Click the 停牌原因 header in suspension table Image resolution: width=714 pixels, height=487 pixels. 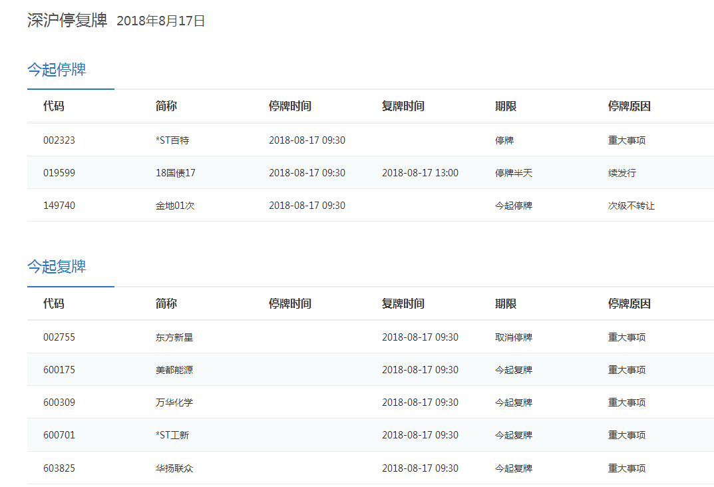[629, 106]
